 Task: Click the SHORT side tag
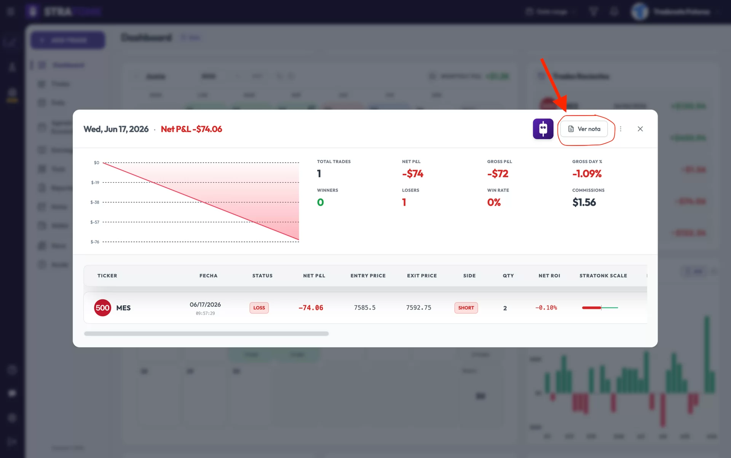(x=466, y=308)
